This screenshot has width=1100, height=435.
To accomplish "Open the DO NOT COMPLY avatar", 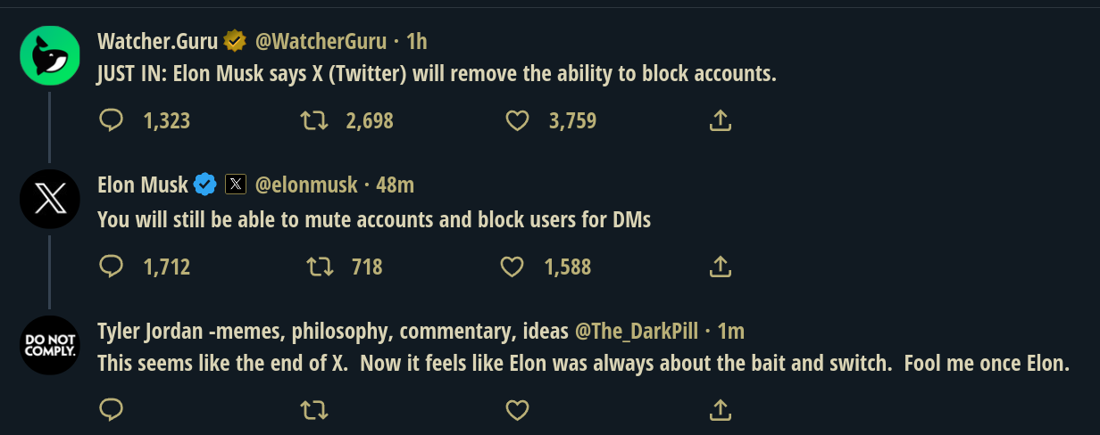I will tap(50, 345).
